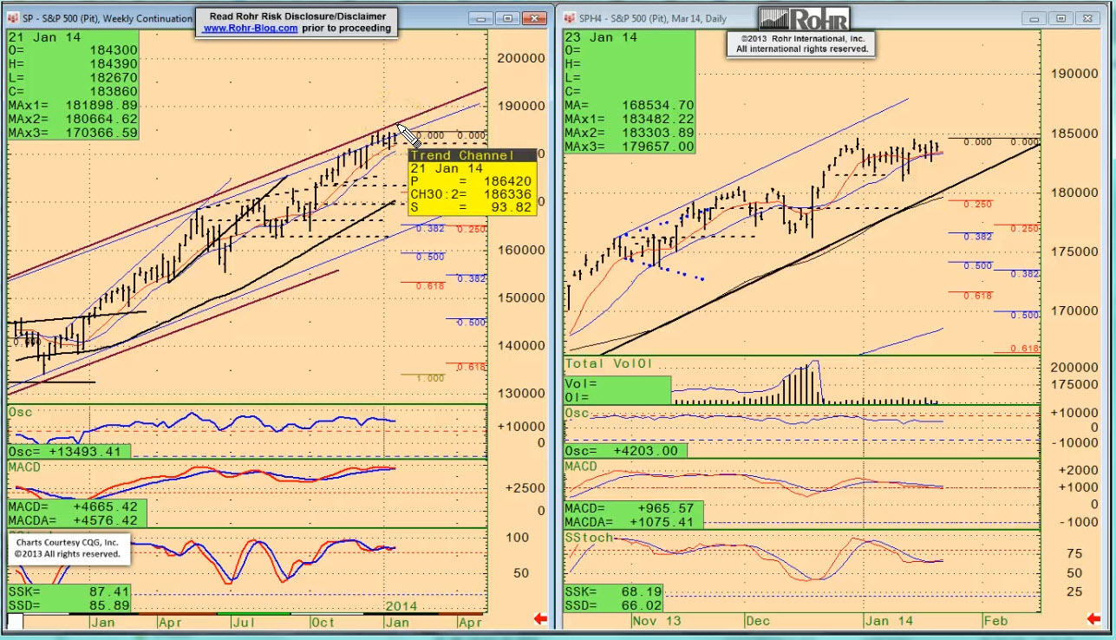Screen dimensions: 1116x640
Task: Select the SStoch label in daily chart
Action: pyautogui.click(x=589, y=538)
